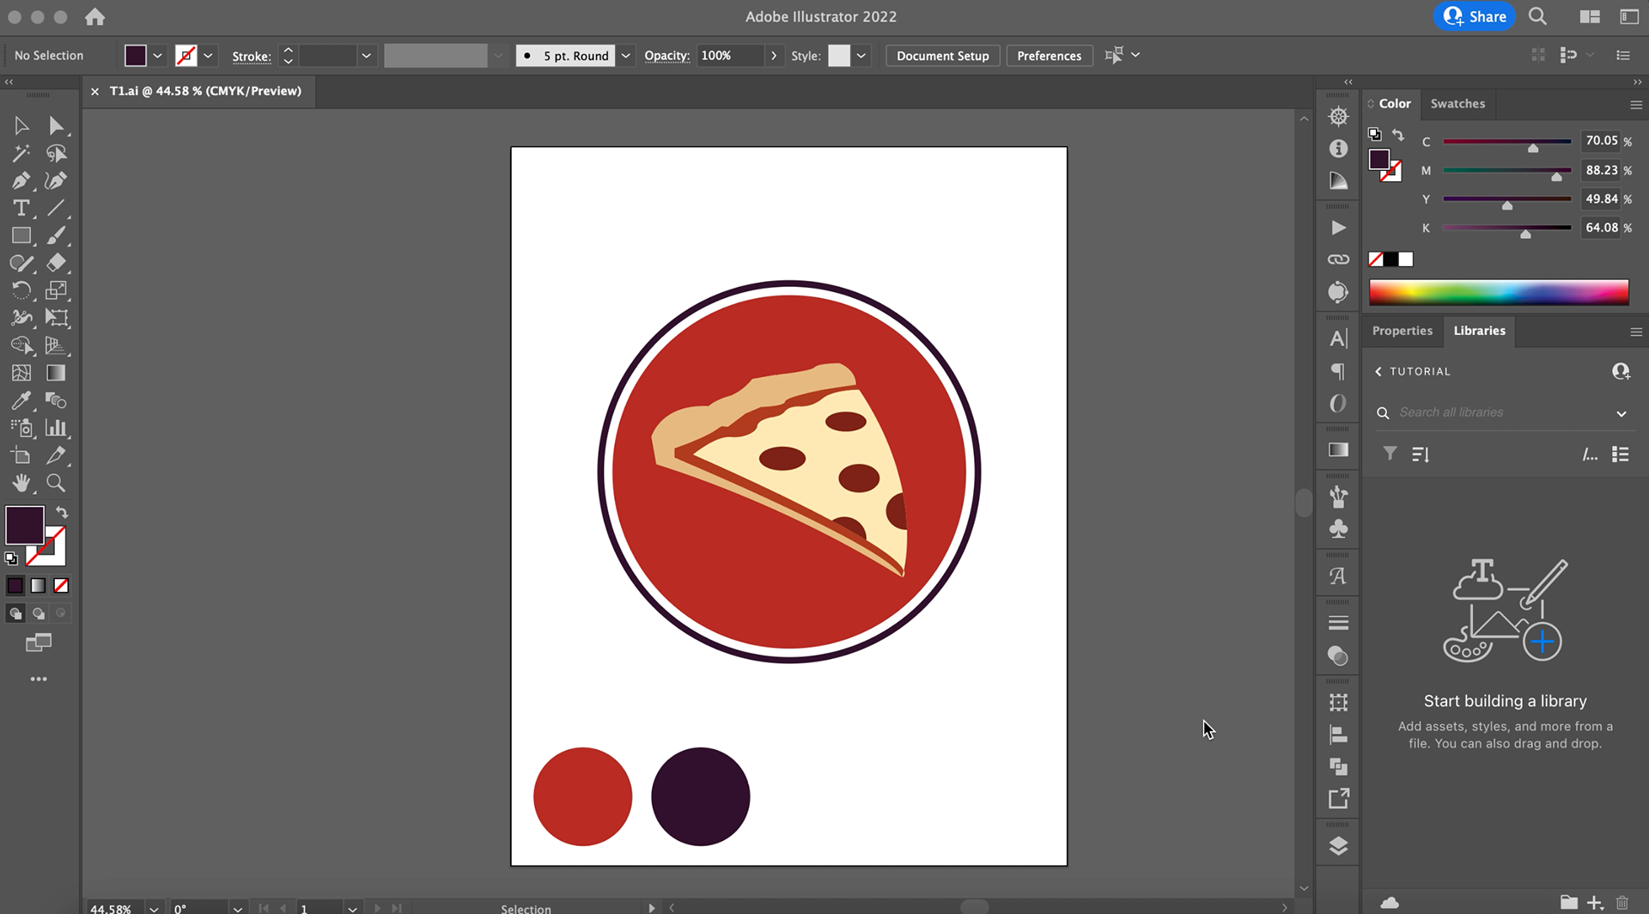Reset default fill and stroke in toolbar
The height and width of the screenshot is (914, 1649).
[11, 558]
